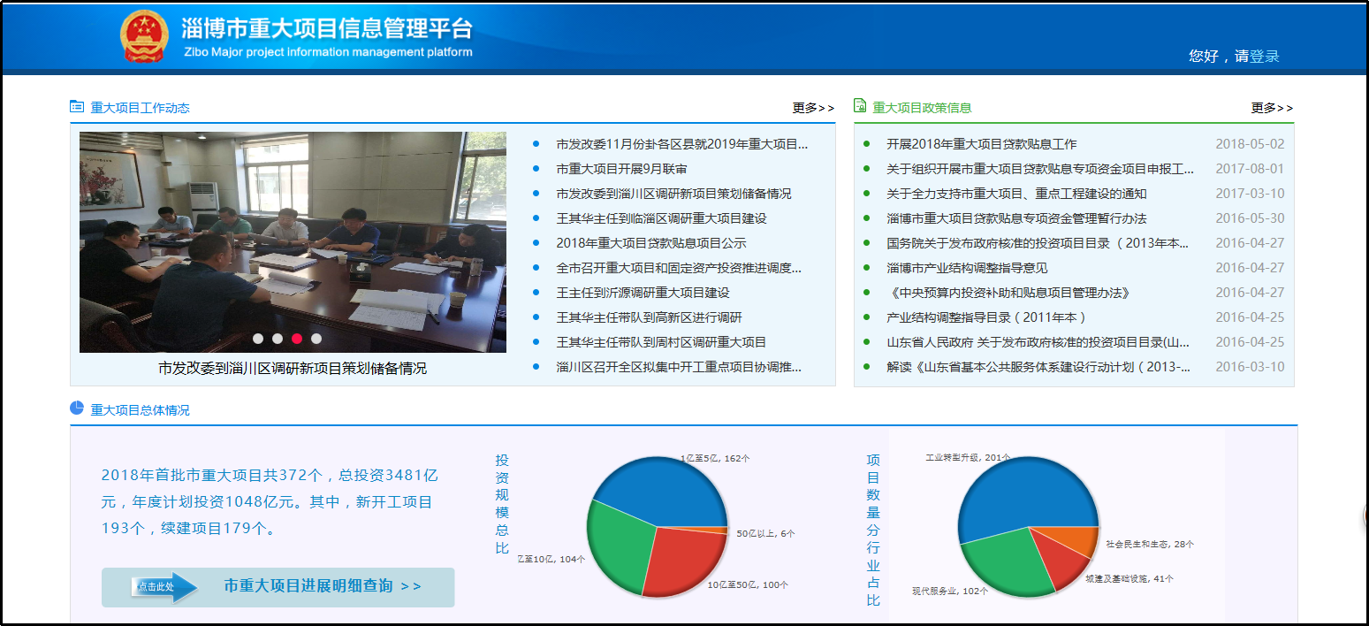1369x626 pixels.
Task: Select the first carousel dot indicator
Action: [258, 338]
